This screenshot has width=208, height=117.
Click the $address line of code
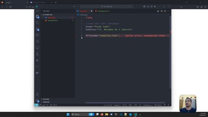tap(109, 30)
